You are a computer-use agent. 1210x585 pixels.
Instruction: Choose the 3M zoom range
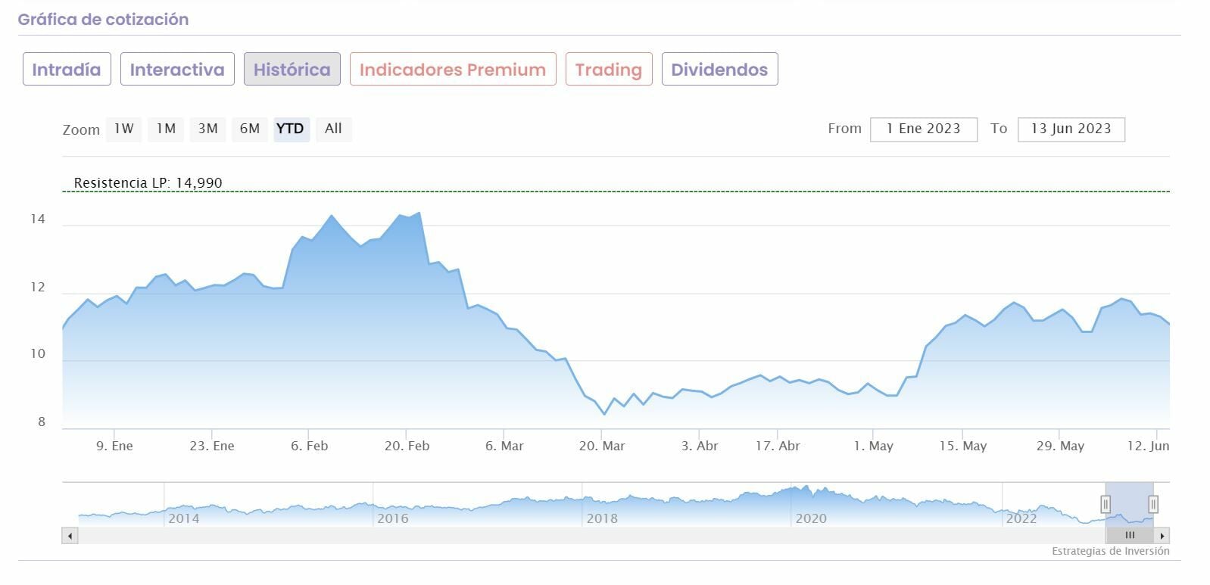point(208,129)
